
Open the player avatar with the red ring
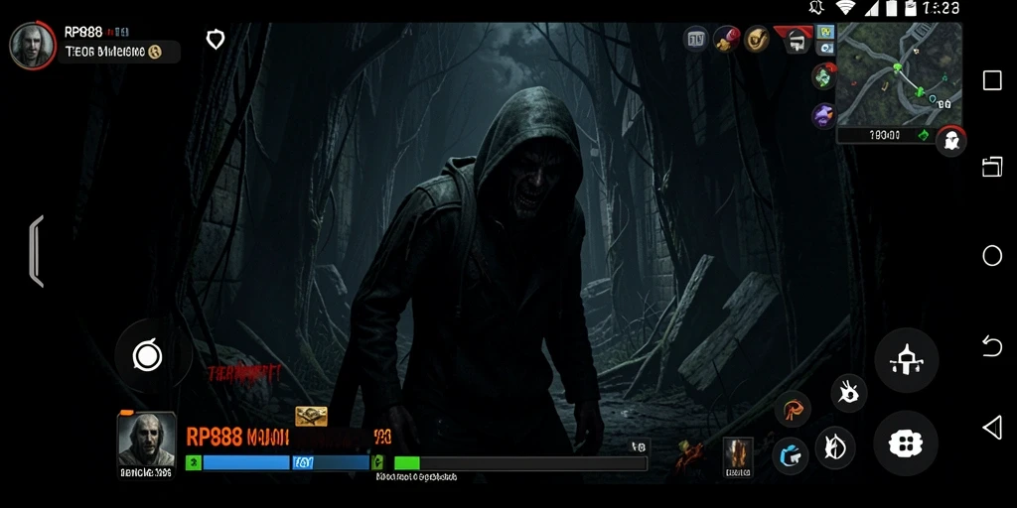[x=33, y=45]
